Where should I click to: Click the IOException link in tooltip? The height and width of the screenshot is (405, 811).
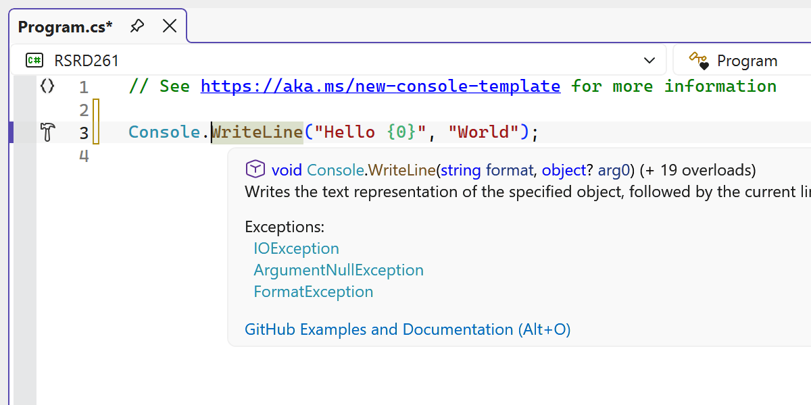[x=296, y=248]
